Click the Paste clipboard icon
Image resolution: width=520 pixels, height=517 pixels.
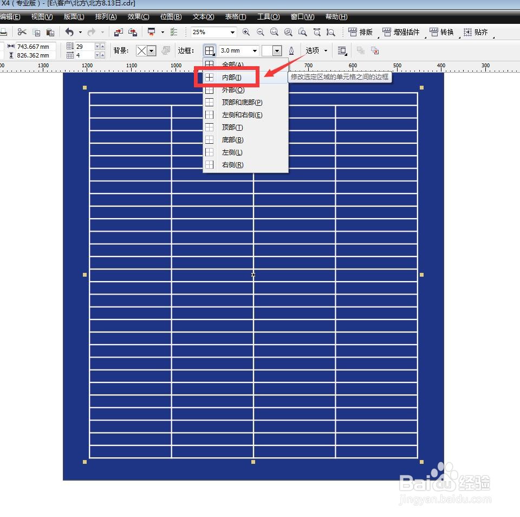click(x=50, y=33)
